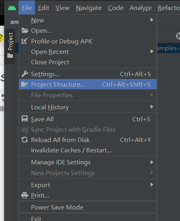Image resolution: width=180 pixels, height=221 pixels.
Task: Select Print... menu entry
Action: tap(88, 195)
